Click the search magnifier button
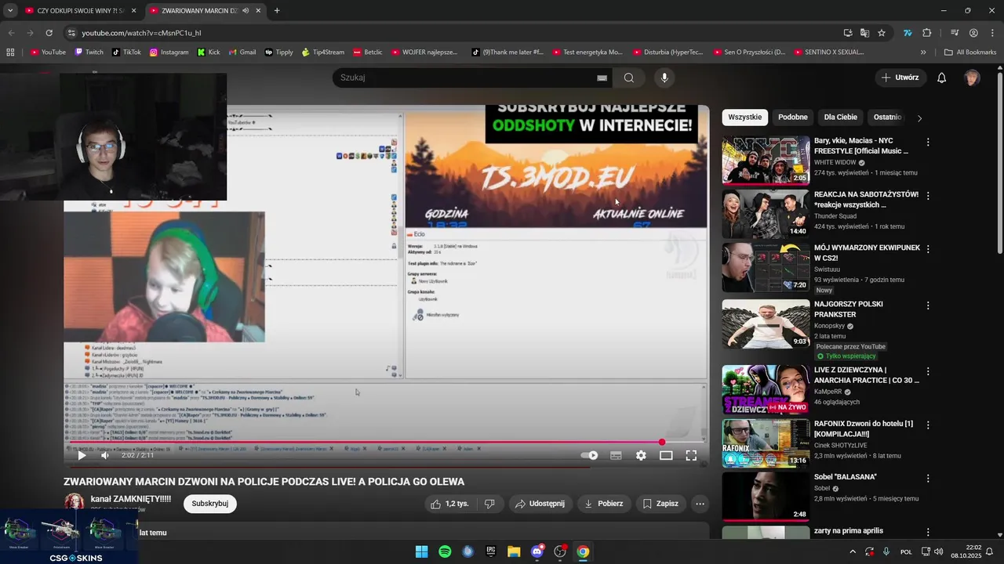Image resolution: width=1004 pixels, height=564 pixels. (x=629, y=78)
